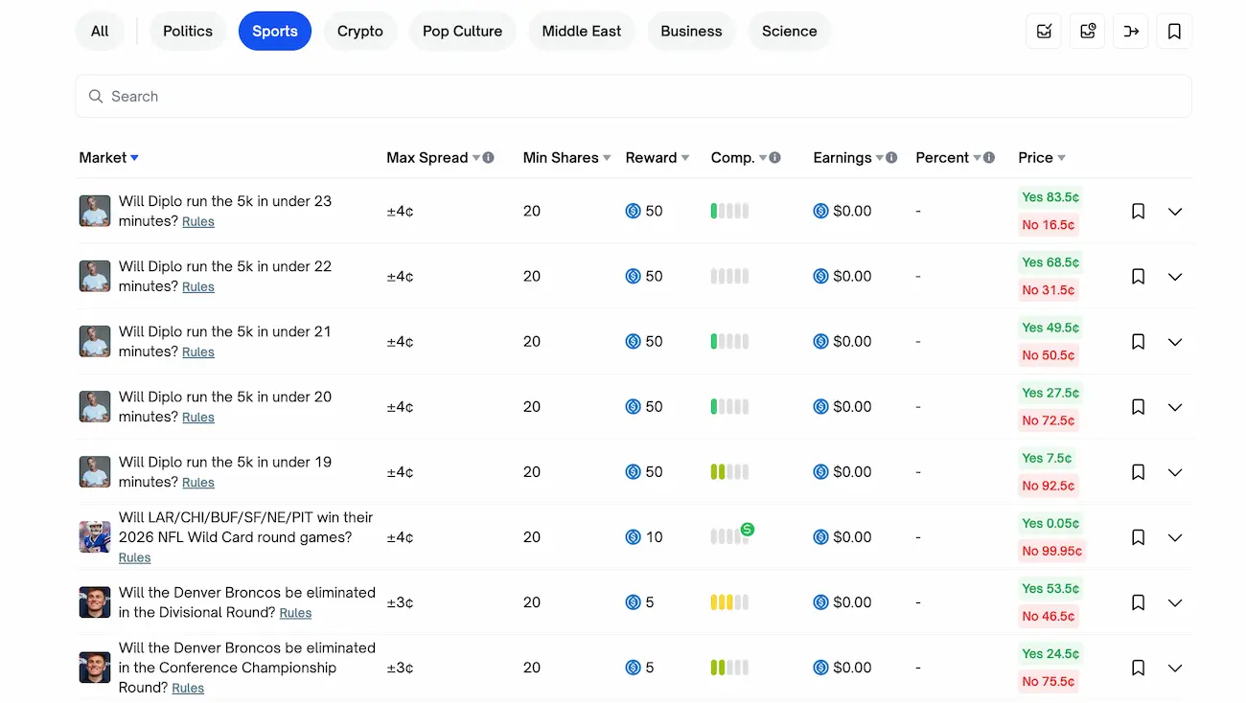
Task: Toggle bookmark on Diplo under 19 minutes market
Action: pos(1138,472)
